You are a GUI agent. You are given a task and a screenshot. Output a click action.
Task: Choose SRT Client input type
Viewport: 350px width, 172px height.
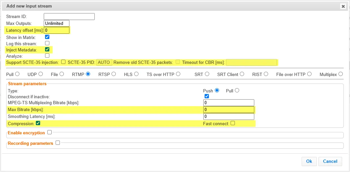242,74
